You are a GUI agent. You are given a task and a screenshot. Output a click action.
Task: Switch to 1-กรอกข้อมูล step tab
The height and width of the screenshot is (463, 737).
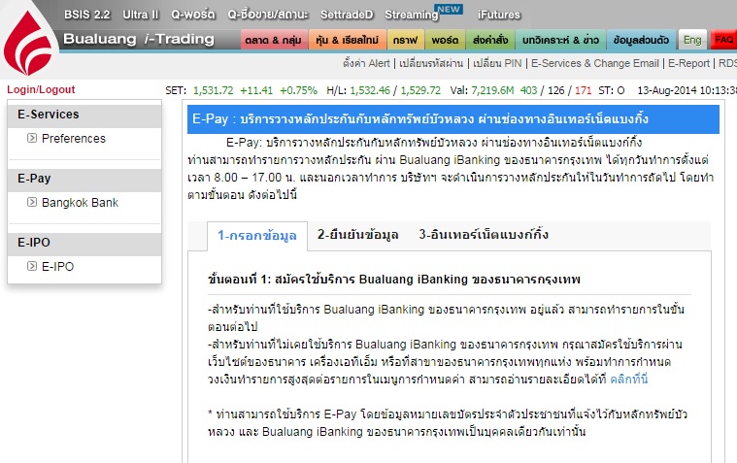[x=257, y=236]
